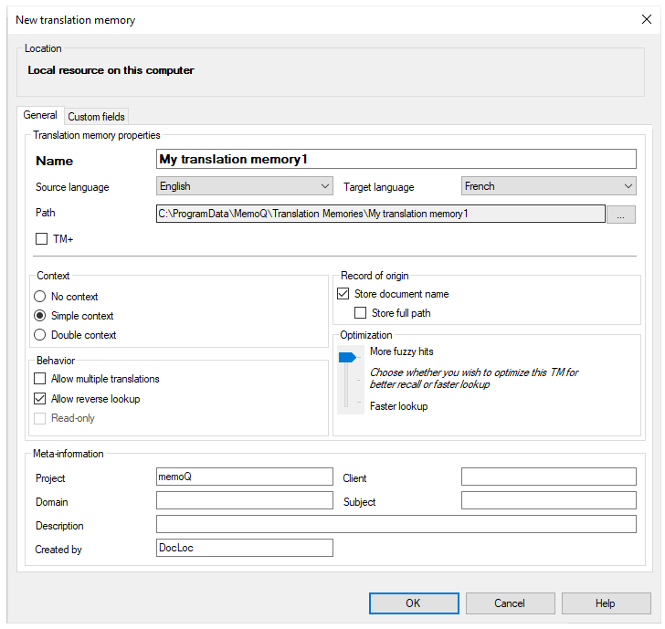
Task: Click the Project field containing memoQ
Action: (x=245, y=477)
